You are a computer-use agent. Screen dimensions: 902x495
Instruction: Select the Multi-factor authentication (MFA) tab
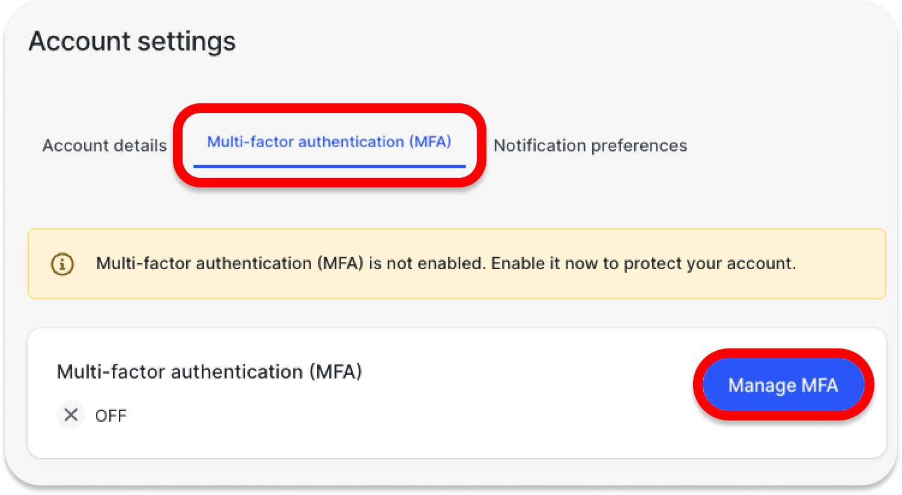329,142
